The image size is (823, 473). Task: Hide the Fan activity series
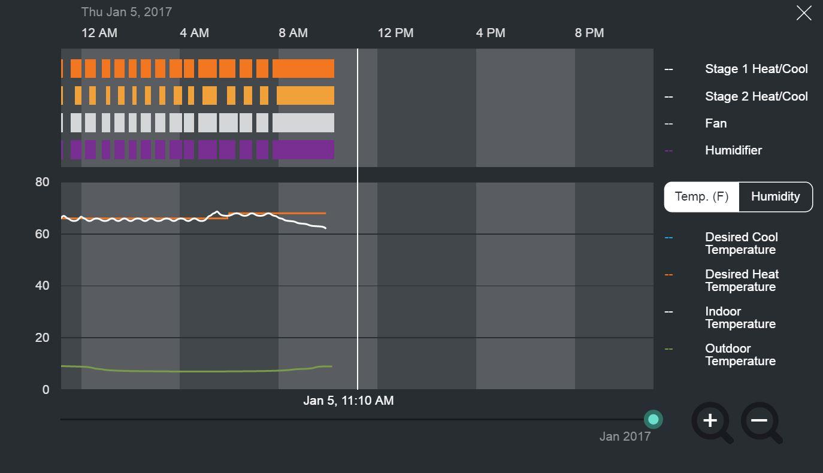pos(715,123)
